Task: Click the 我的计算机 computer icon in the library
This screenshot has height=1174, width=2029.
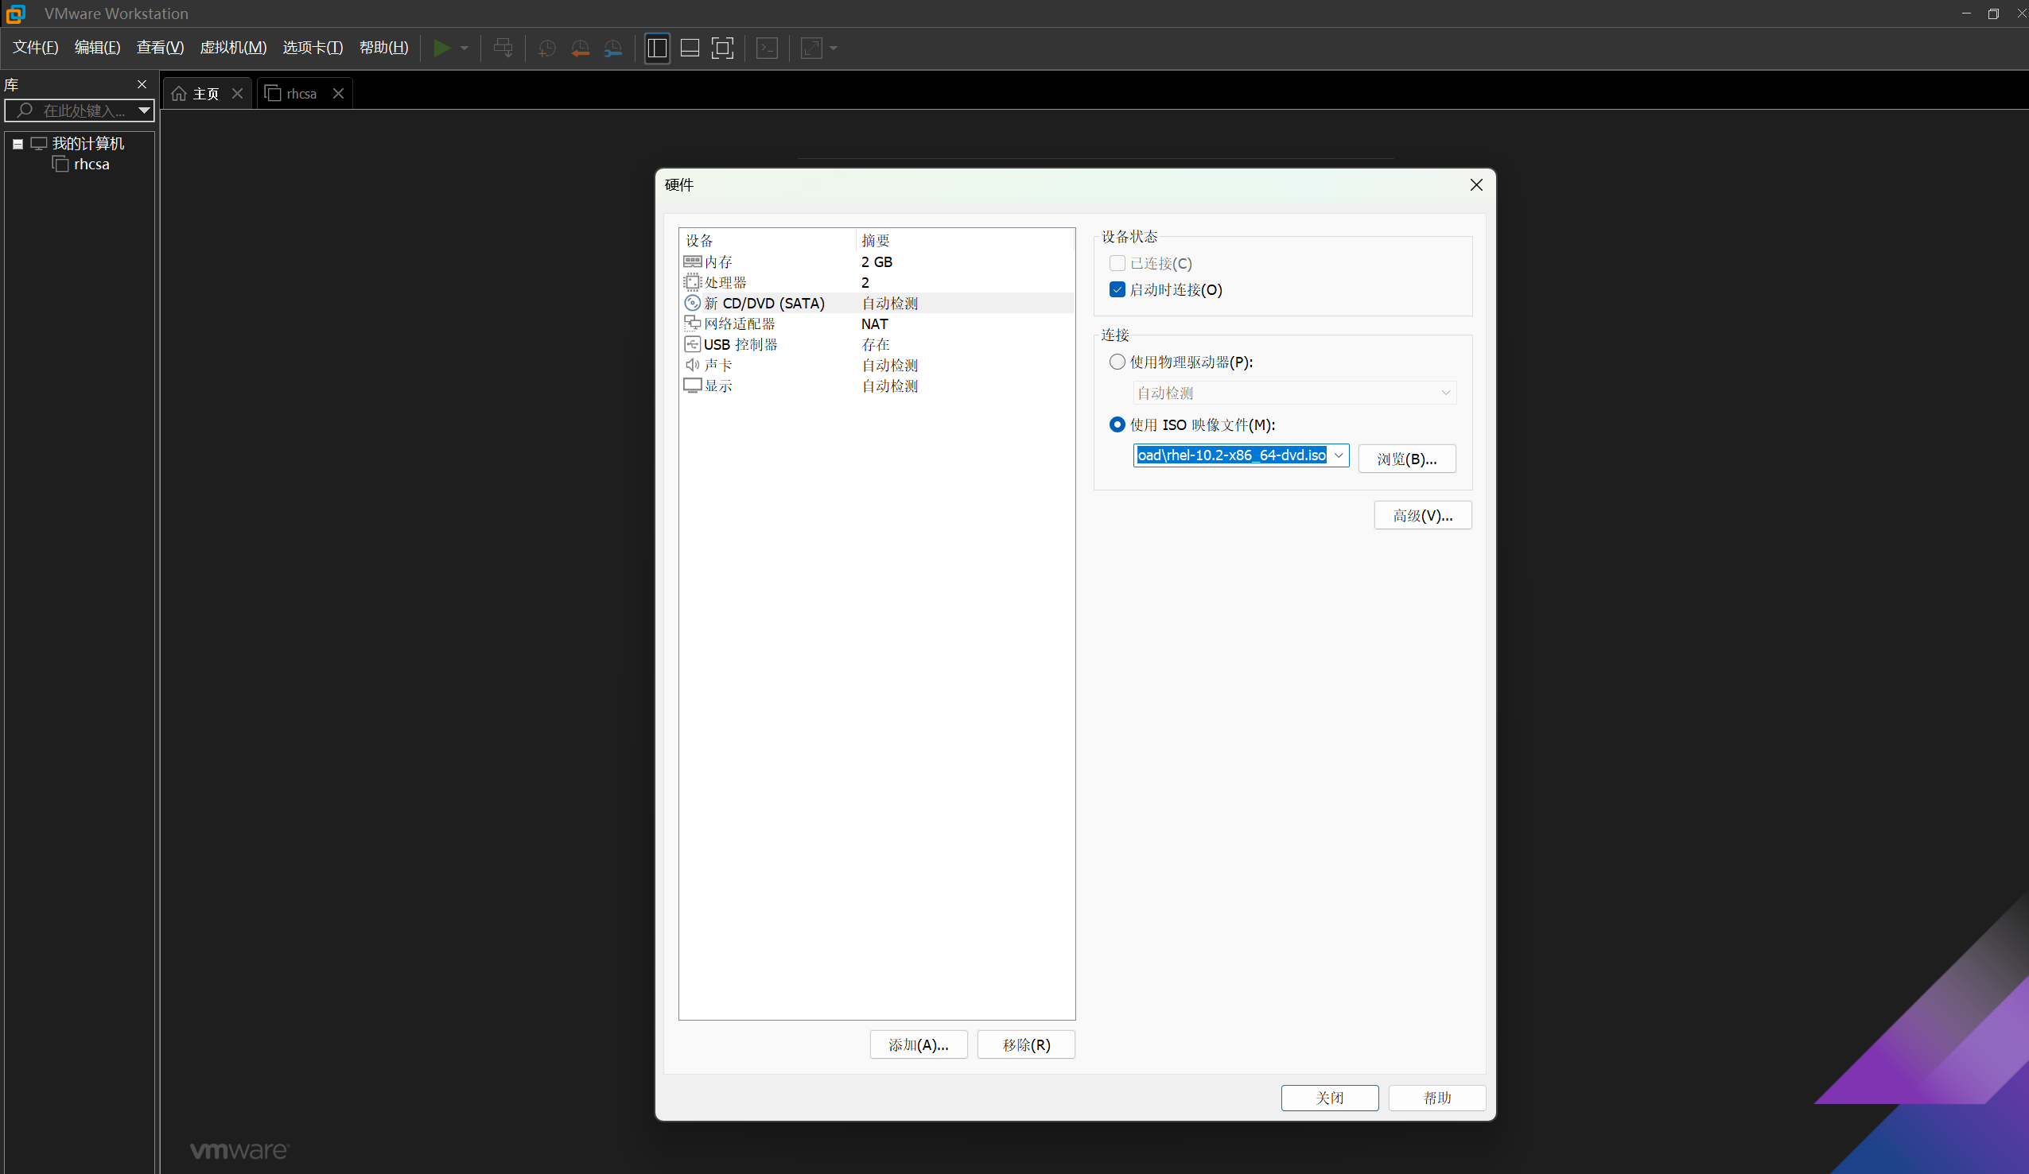Action: [39, 143]
